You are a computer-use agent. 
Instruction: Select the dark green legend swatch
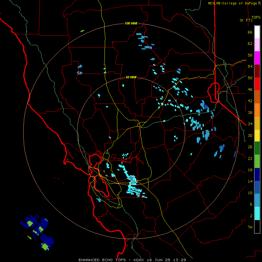(x=257, y=148)
